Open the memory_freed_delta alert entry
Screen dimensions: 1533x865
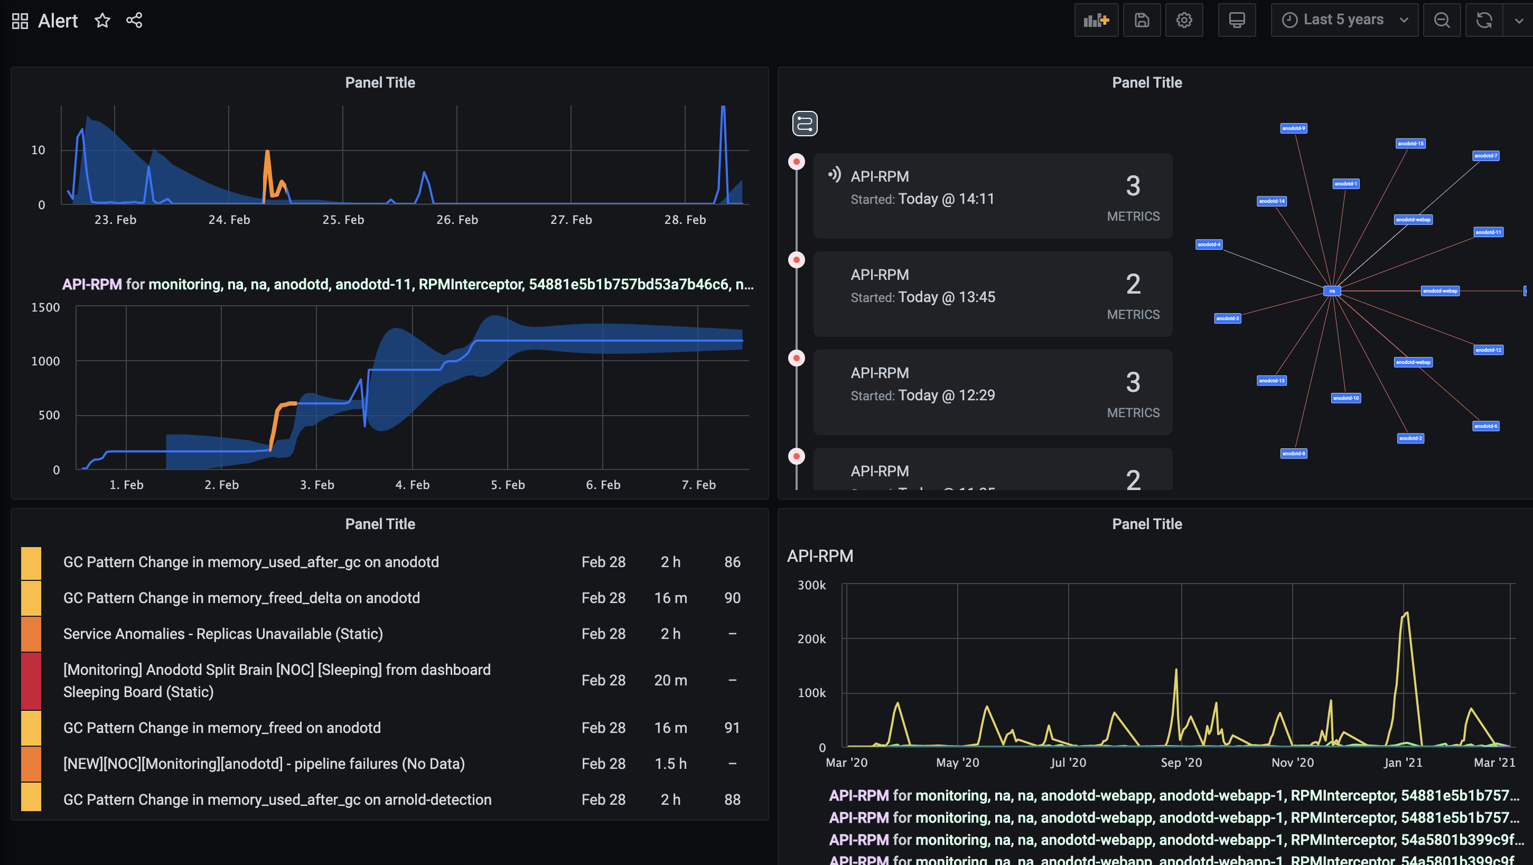point(241,598)
